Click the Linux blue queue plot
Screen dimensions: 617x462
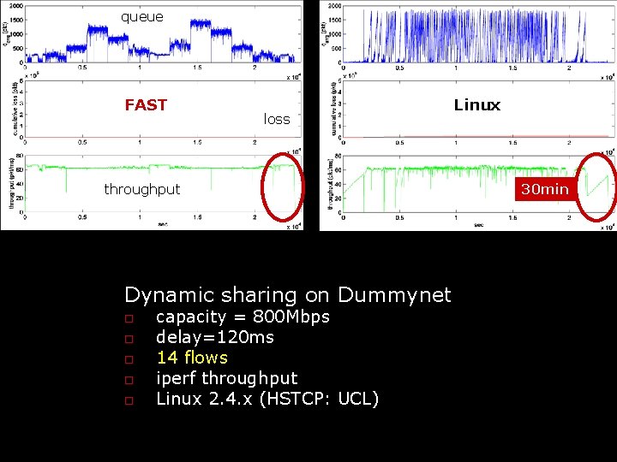pyautogui.click(x=478, y=34)
